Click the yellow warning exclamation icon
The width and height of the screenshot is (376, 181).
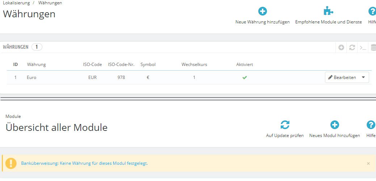pos(11,163)
